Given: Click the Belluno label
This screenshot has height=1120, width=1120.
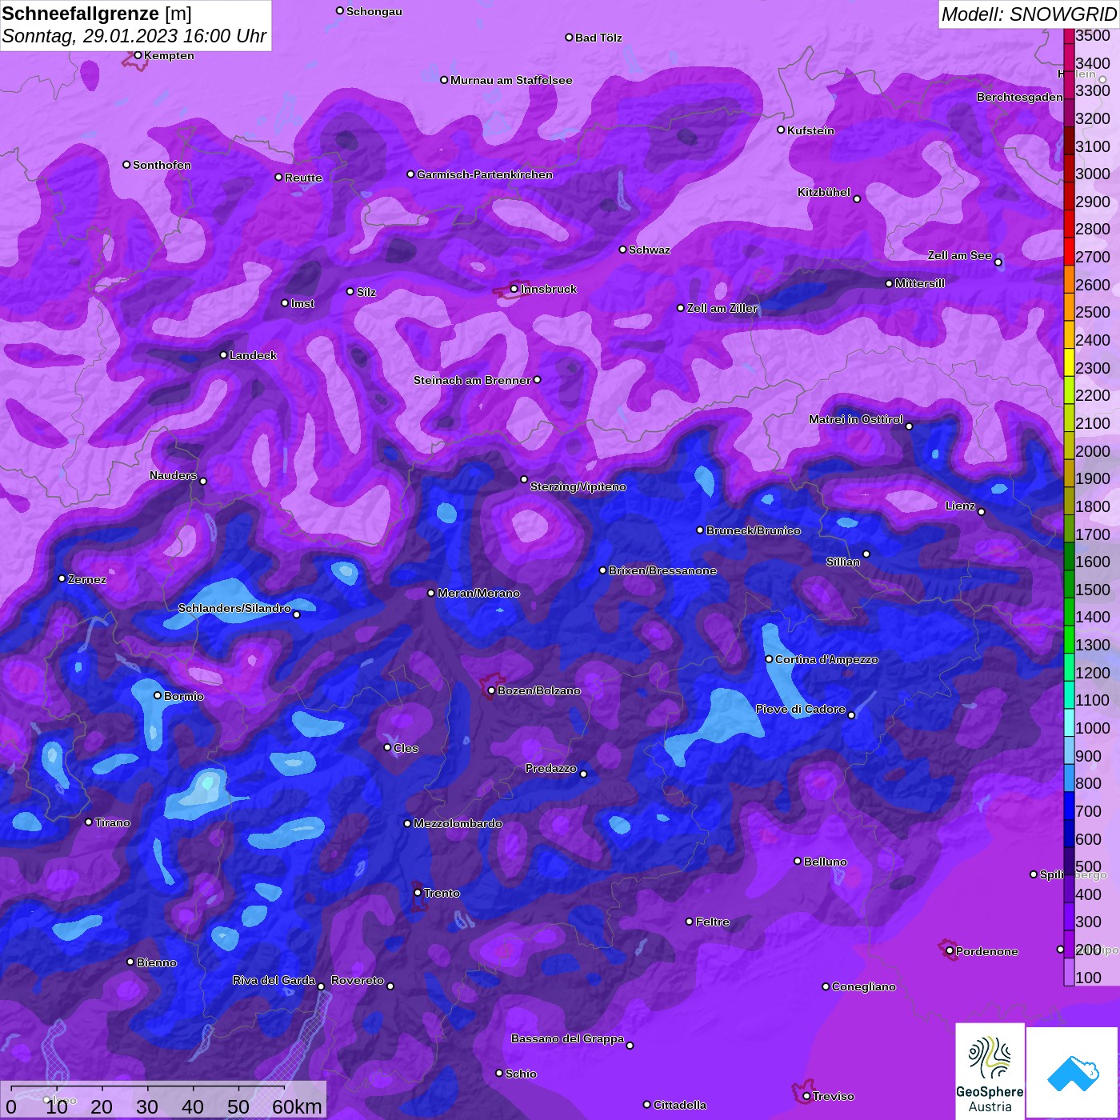Looking at the screenshot, I should pyautogui.click(x=826, y=862).
